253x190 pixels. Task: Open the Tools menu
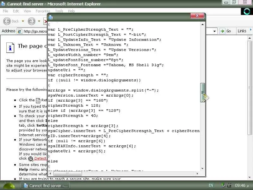coord(59,11)
